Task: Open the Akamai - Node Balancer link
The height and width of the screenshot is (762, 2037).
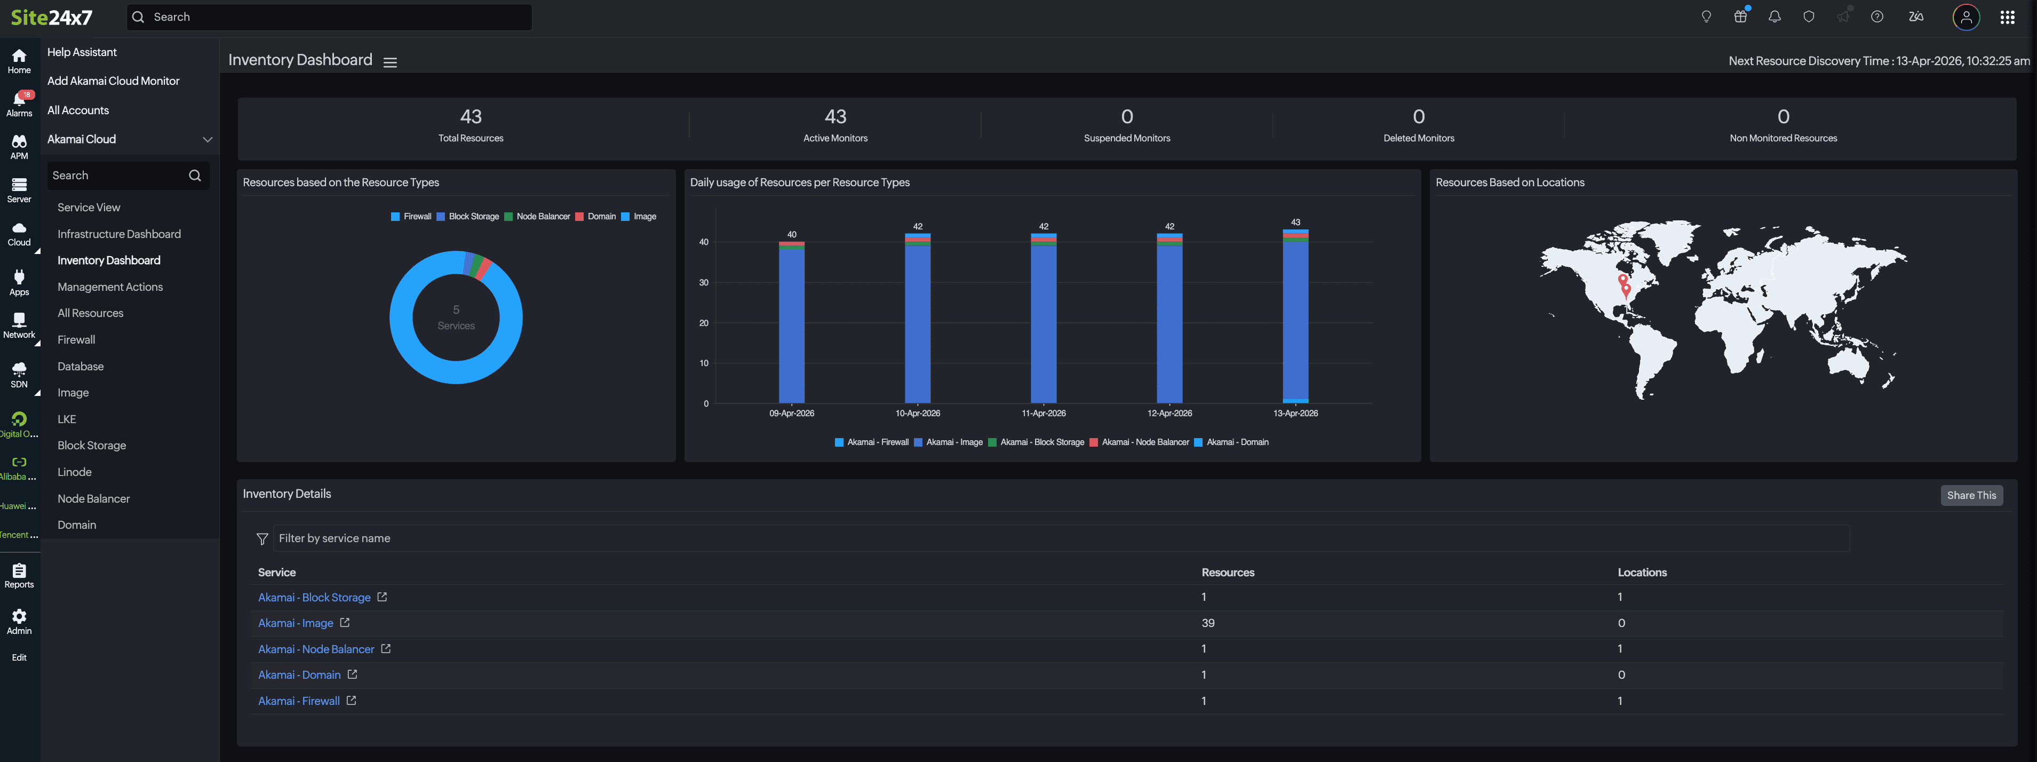Action: pos(315,649)
